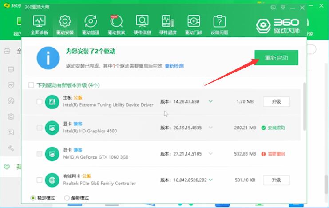Screen dimensions: 329x208
Task: Click 1.70 MB size value
Action: (x=245, y=102)
